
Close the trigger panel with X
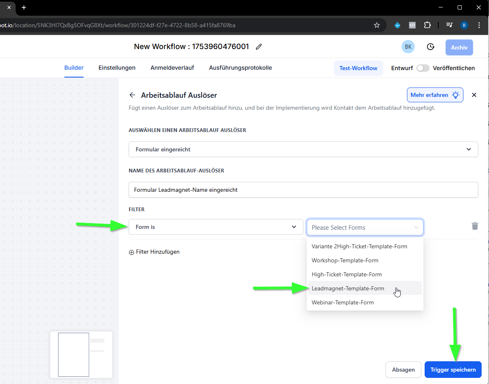coord(474,95)
